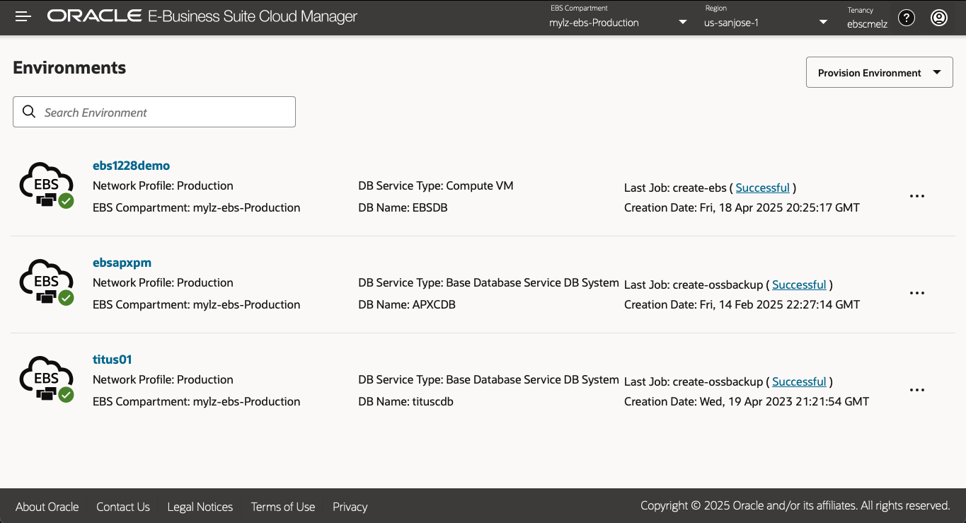The width and height of the screenshot is (966, 523).
Task: Click the search magnifier icon
Action: point(29,112)
